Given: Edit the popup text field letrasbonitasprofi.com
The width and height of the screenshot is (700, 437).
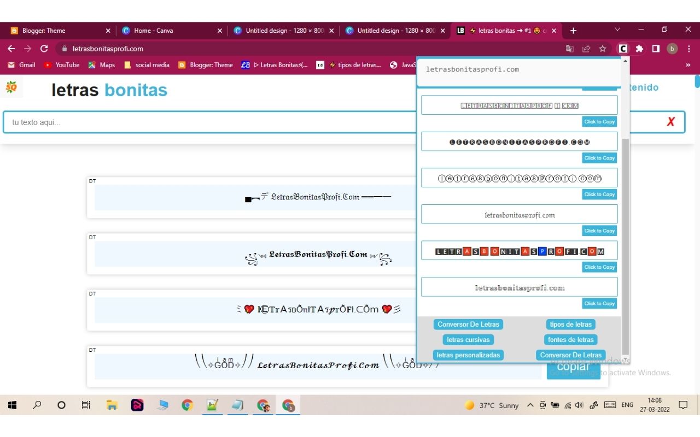Looking at the screenshot, I should click(518, 72).
